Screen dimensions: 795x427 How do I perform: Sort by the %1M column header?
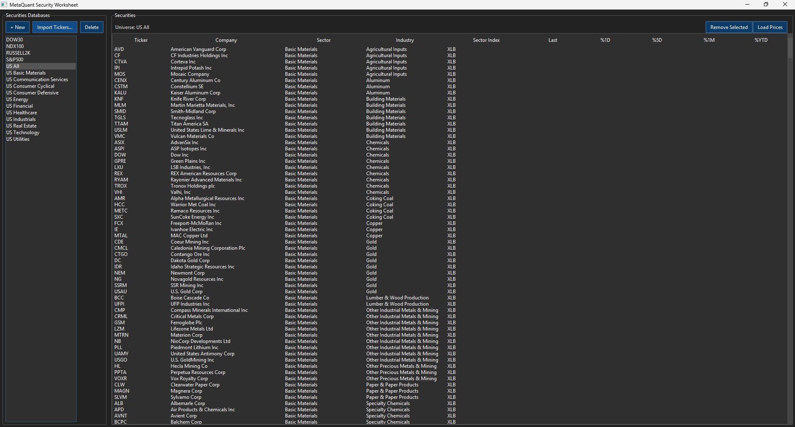pos(709,40)
